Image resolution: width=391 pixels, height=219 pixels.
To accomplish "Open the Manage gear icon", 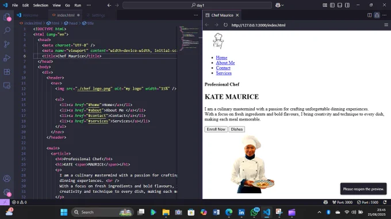I will pos(7,192).
